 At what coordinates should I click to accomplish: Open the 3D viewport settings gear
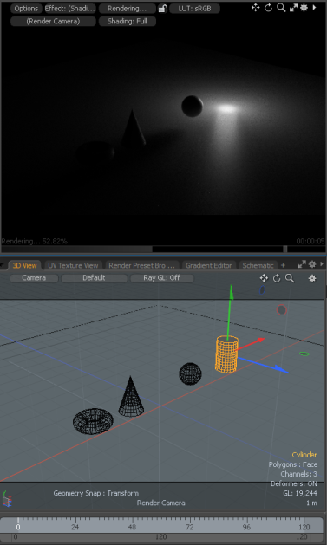click(312, 278)
